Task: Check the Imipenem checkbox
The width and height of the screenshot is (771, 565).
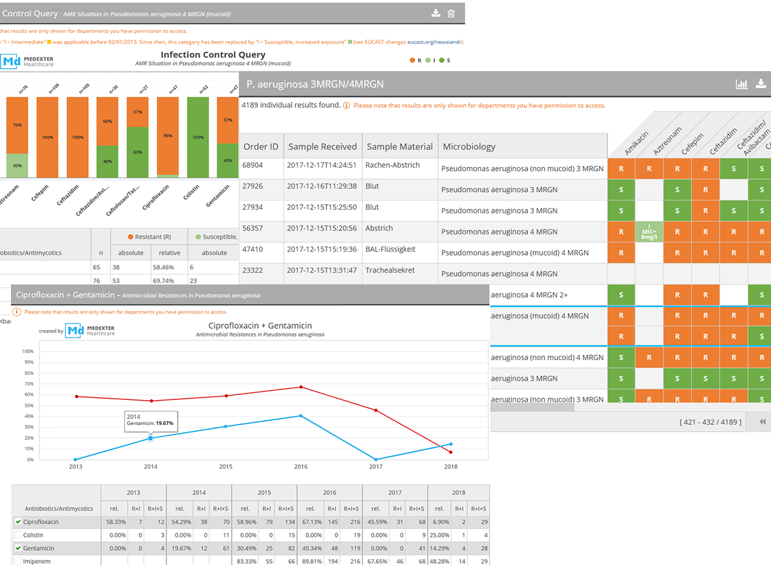Action: pos(18,561)
